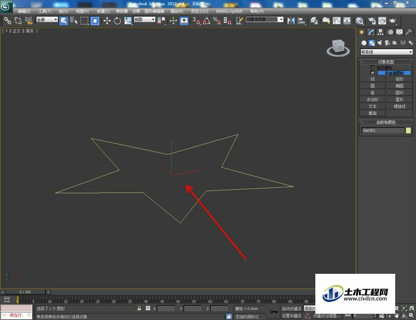Select the Lights category icon

coord(380,43)
